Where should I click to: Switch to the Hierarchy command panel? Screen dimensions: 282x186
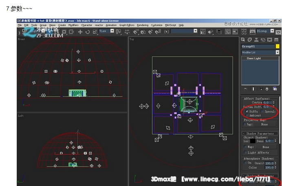point(256,40)
